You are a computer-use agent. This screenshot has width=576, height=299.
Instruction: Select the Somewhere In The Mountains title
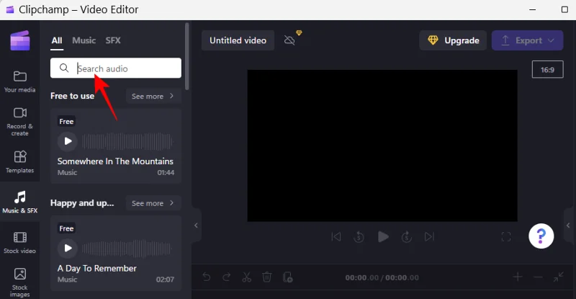tap(115, 161)
